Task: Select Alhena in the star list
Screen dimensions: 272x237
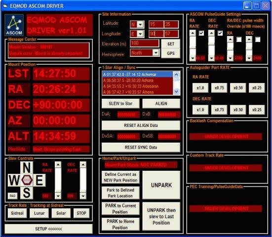Action: [138, 92]
